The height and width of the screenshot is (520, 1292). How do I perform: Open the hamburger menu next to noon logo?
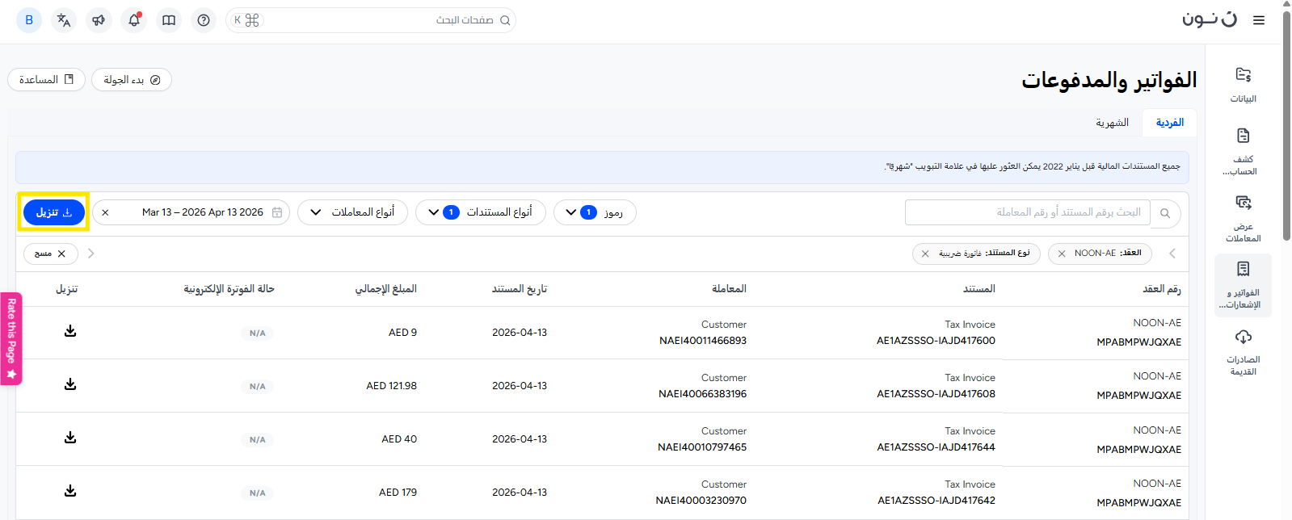1258,20
